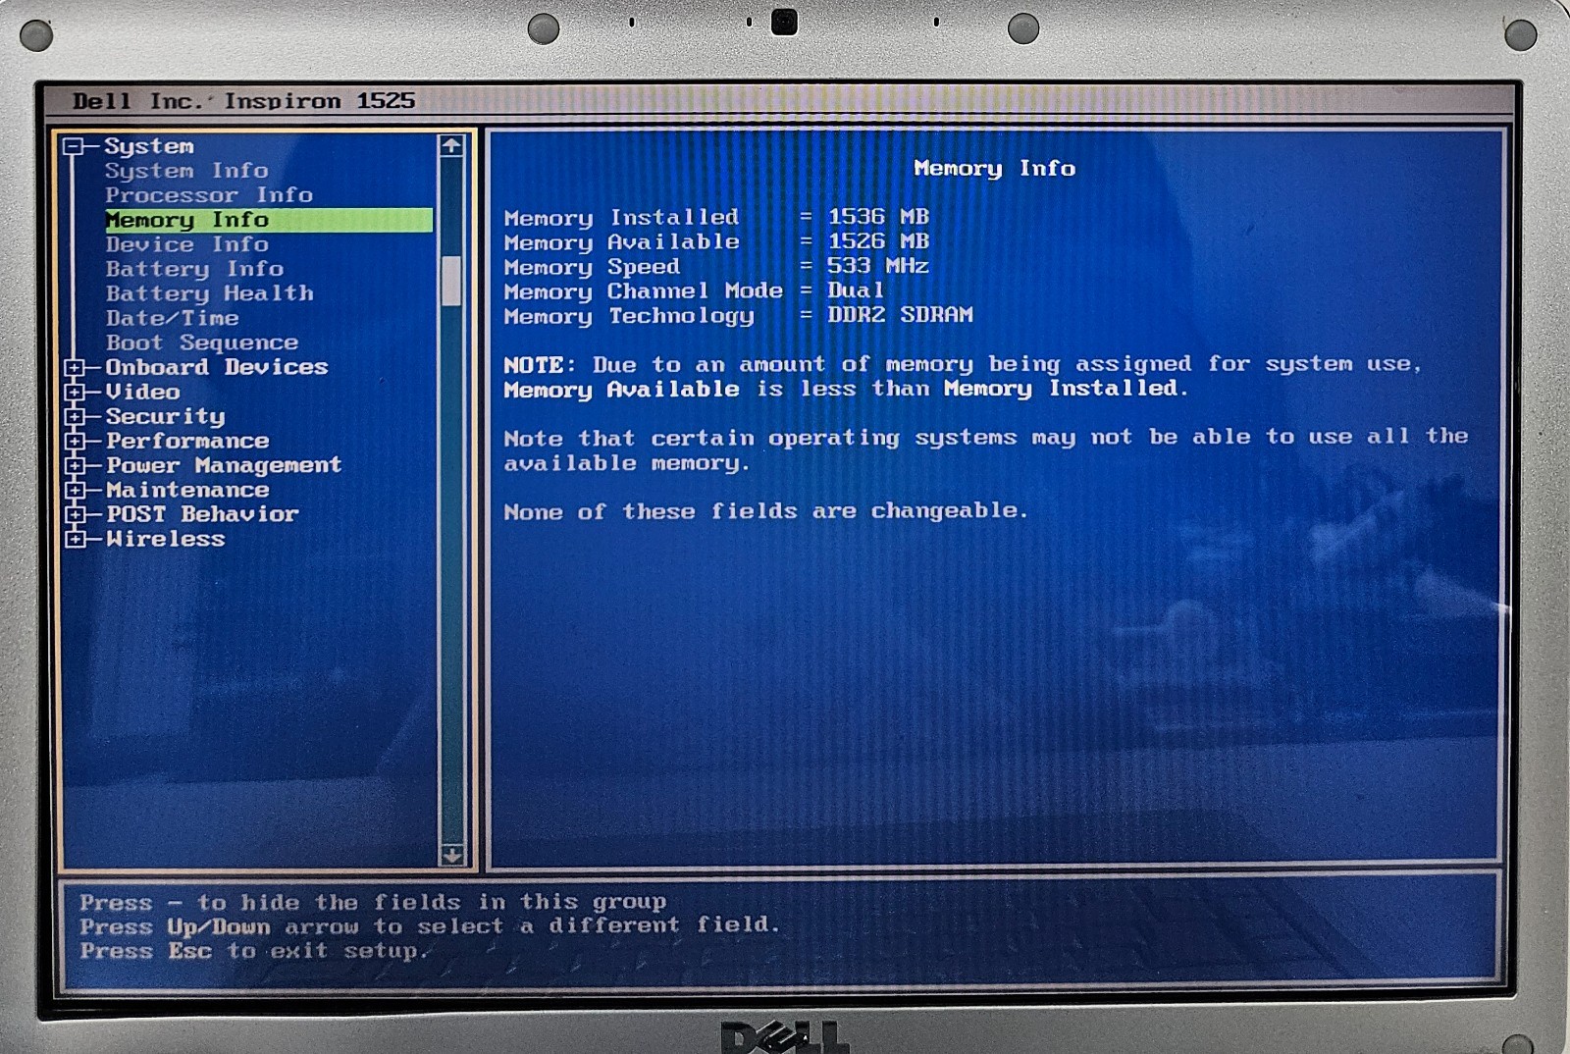Click the DDR2 SDRAM technology value
This screenshot has width=1570, height=1054.
click(900, 315)
